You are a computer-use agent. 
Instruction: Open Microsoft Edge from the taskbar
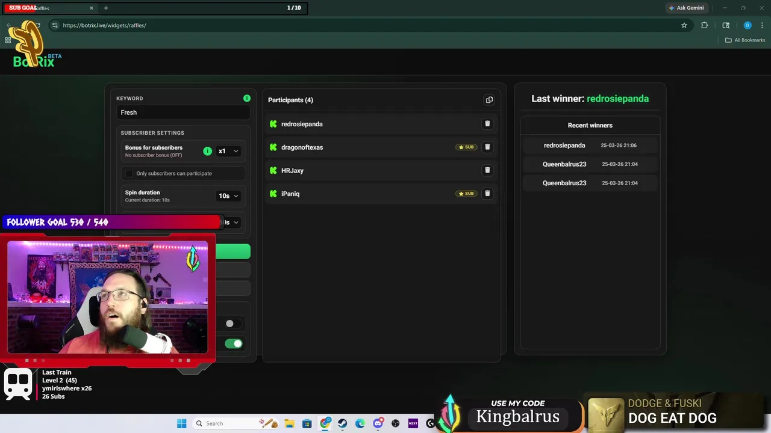tap(360, 423)
